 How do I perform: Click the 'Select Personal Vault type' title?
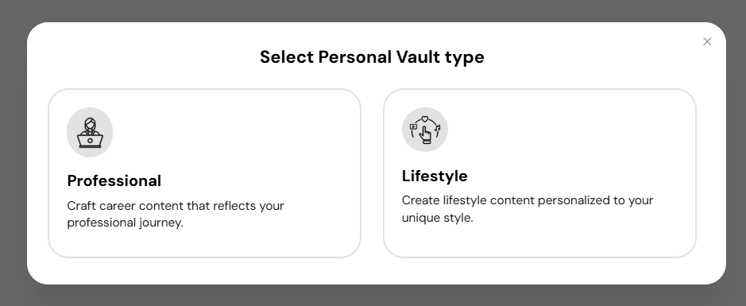tap(372, 57)
